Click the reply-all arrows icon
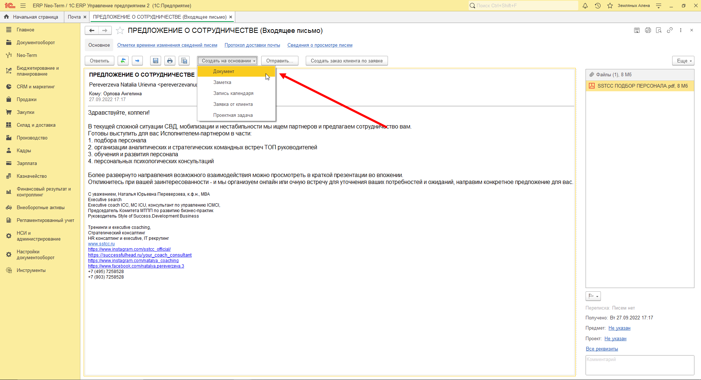701x380 pixels. click(123, 61)
